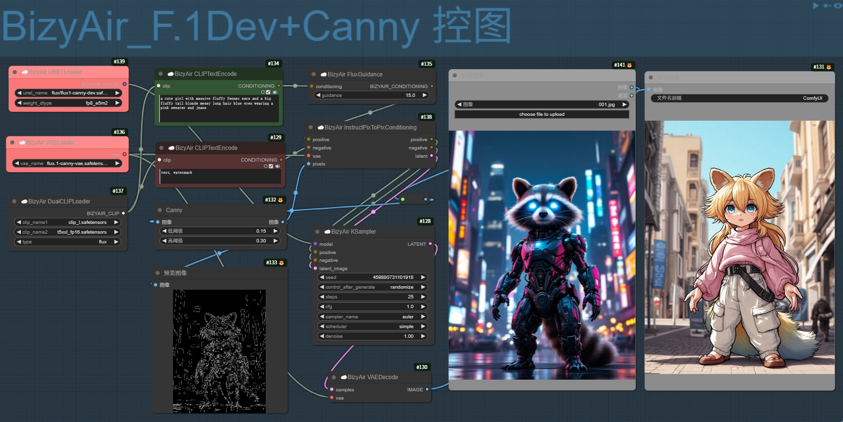Open the 图像 001.jpg file dropdown

point(542,105)
